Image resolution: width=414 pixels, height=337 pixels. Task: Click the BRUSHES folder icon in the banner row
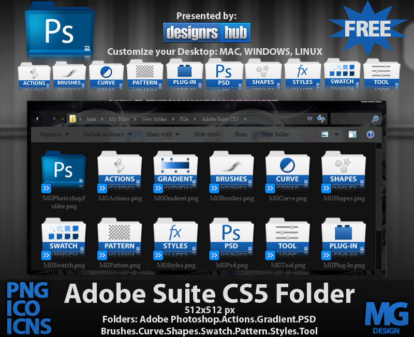click(69, 75)
